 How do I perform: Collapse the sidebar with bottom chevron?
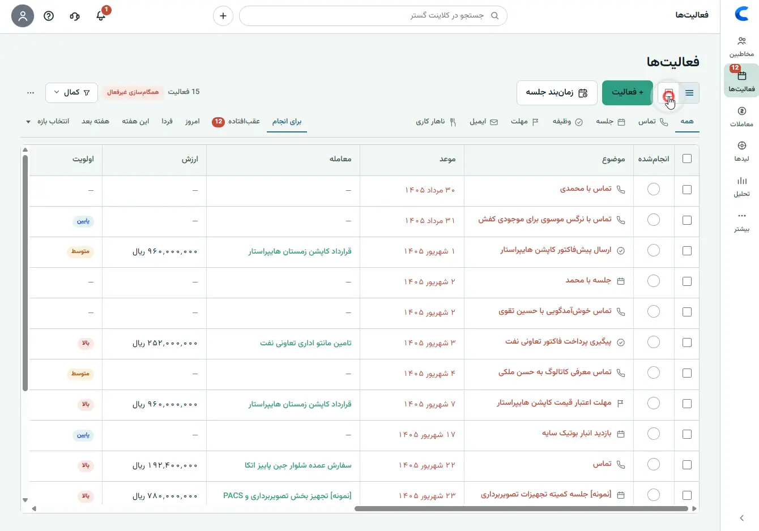[742, 518]
